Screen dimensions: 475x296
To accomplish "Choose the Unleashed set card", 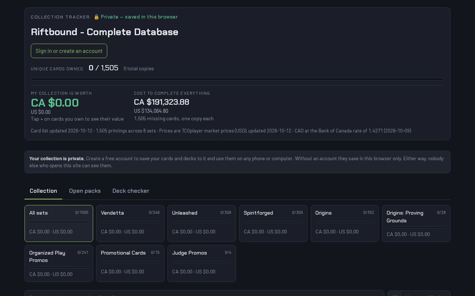I will coord(202,223).
